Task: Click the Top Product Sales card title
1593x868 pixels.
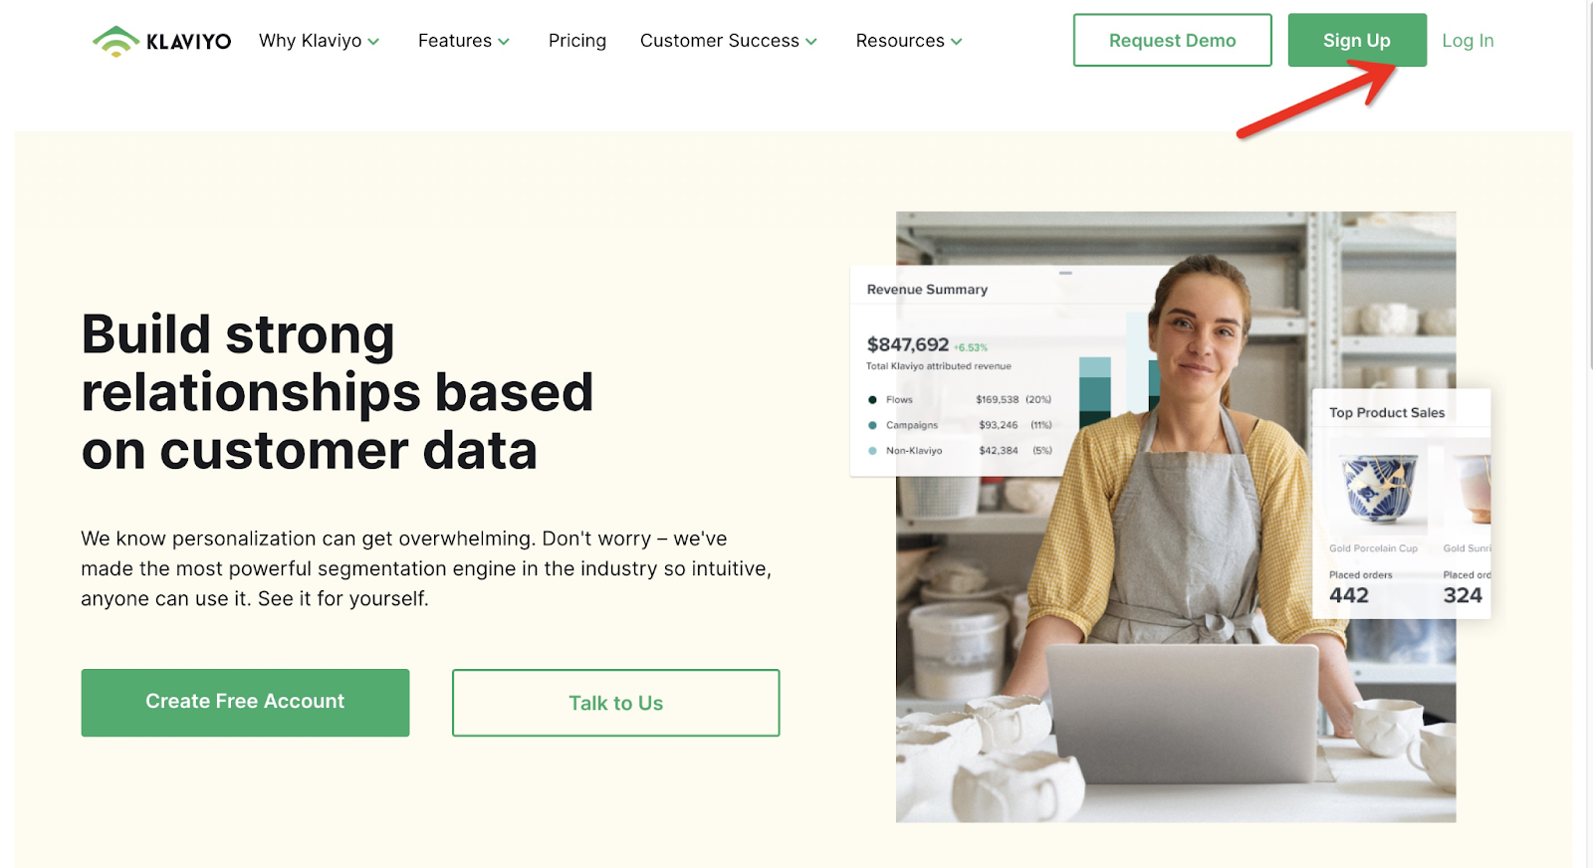Action: pos(1386,413)
